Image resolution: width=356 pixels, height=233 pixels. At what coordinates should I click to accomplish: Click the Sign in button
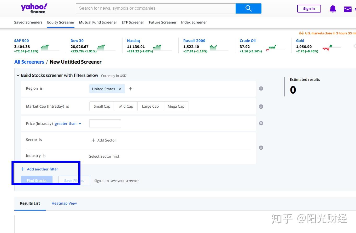[309, 9]
